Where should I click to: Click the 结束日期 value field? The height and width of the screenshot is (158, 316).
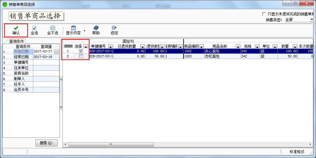(x=46, y=57)
